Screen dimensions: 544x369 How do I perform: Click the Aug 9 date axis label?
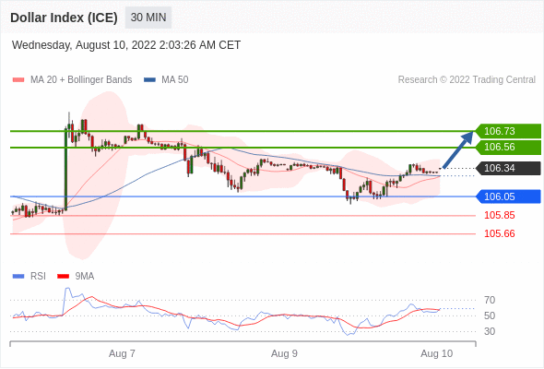[284, 353]
